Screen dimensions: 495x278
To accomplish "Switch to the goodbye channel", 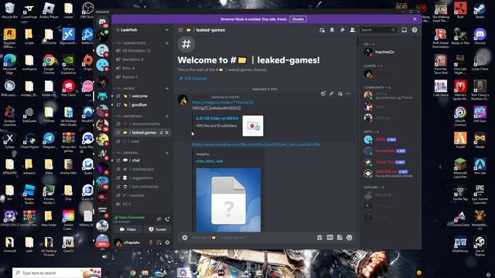I will (142, 105).
